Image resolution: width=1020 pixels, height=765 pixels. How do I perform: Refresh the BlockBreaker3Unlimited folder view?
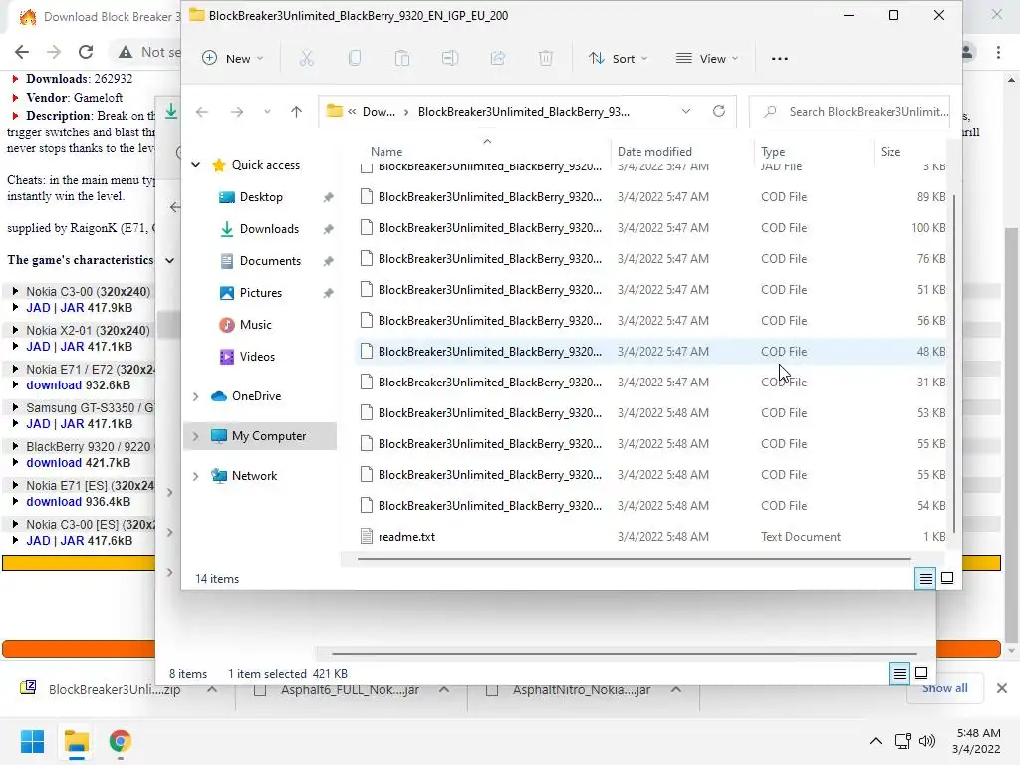tap(719, 111)
